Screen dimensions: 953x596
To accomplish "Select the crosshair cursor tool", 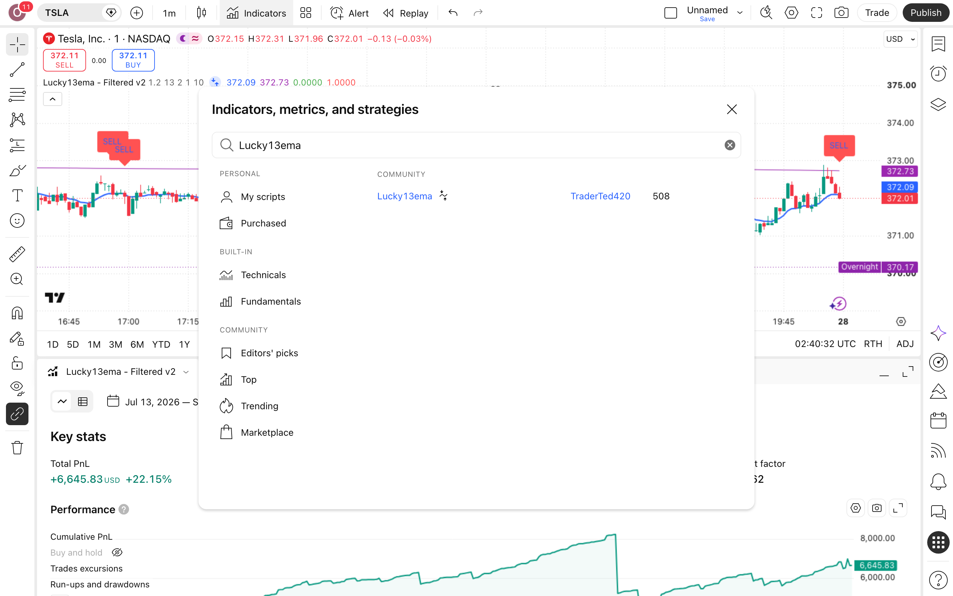I will tap(17, 45).
